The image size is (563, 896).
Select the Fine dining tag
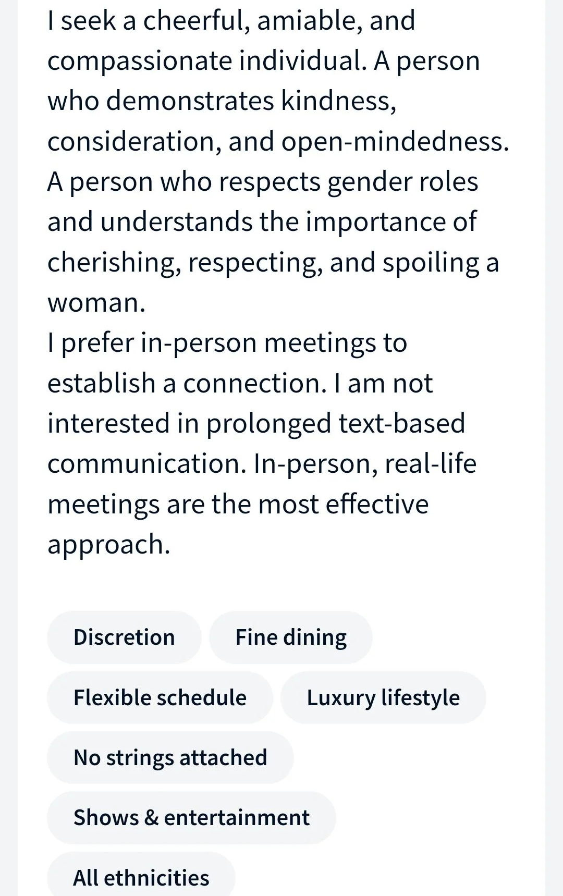click(x=291, y=637)
